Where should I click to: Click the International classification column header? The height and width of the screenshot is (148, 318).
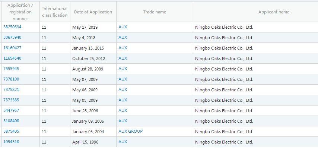tap(55, 12)
